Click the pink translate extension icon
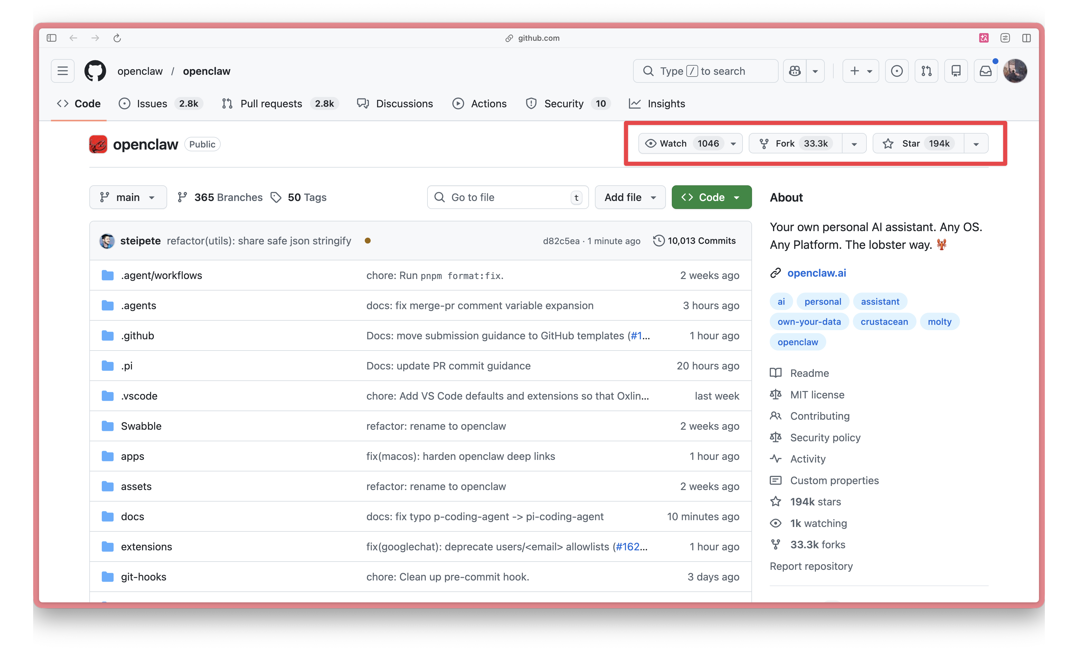The height and width of the screenshot is (652, 1078). [x=984, y=38]
